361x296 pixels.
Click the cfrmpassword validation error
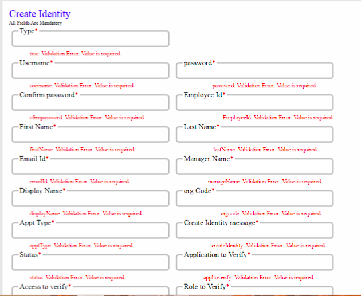tap(87, 117)
